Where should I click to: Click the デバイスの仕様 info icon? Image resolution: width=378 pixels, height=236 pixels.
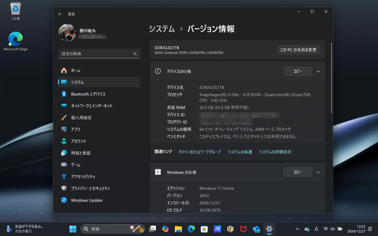pyautogui.click(x=158, y=71)
